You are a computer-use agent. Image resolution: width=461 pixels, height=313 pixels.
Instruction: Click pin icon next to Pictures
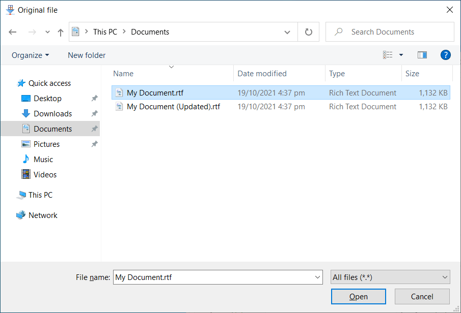pyautogui.click(x=94, y=144)
